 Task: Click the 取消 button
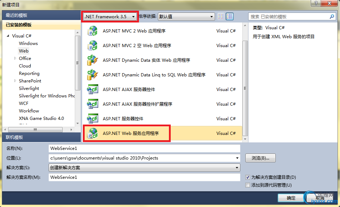(320, 198)
